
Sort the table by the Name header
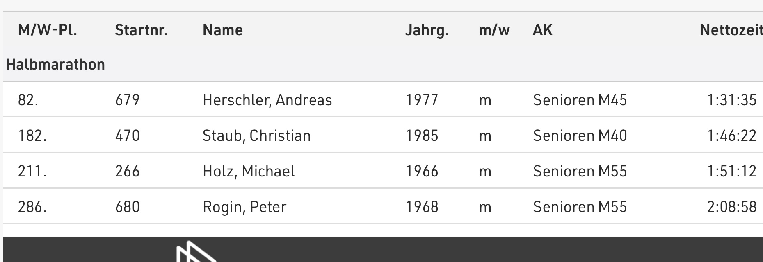(x=223, y=30)
